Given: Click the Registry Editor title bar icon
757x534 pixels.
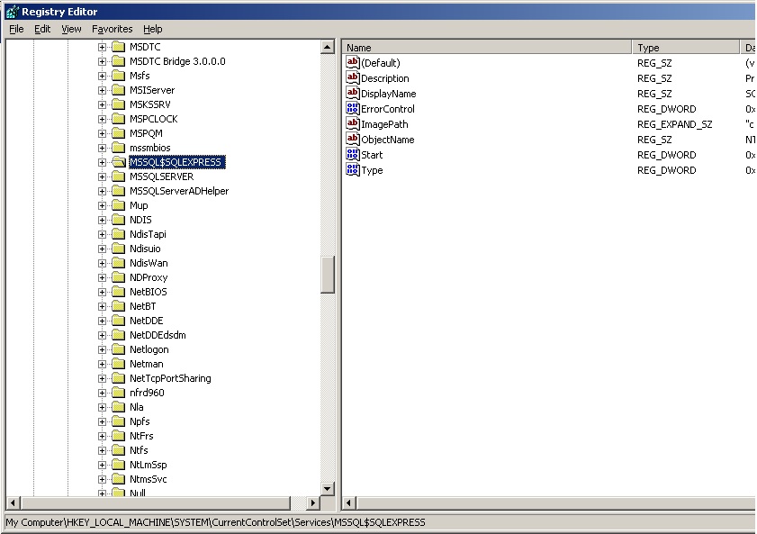Looking at the screenshot, I should point(12,12).
